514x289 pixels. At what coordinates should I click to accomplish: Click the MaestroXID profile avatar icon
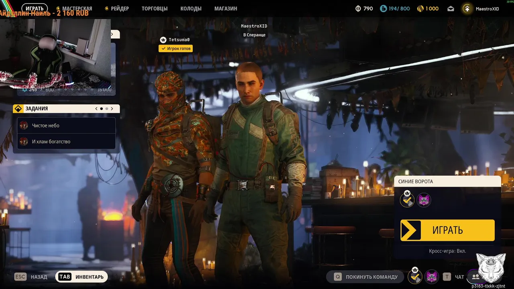[467, 8]
